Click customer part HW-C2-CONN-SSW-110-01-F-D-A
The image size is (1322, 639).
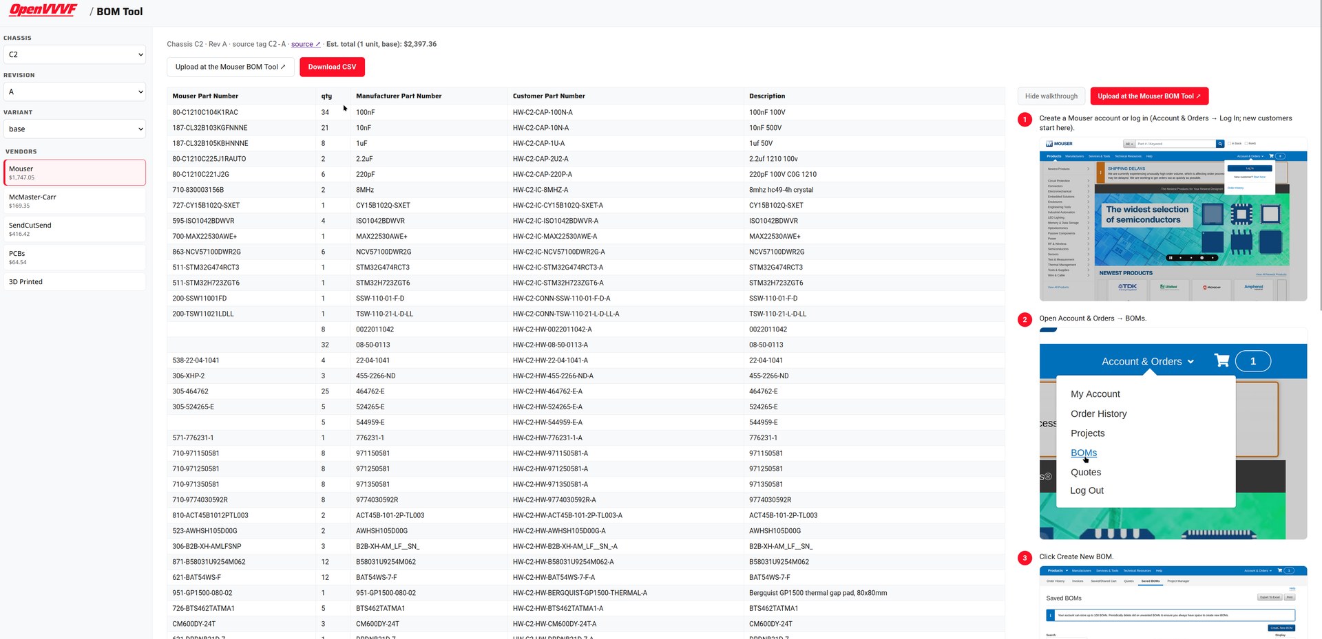(561, 299)
